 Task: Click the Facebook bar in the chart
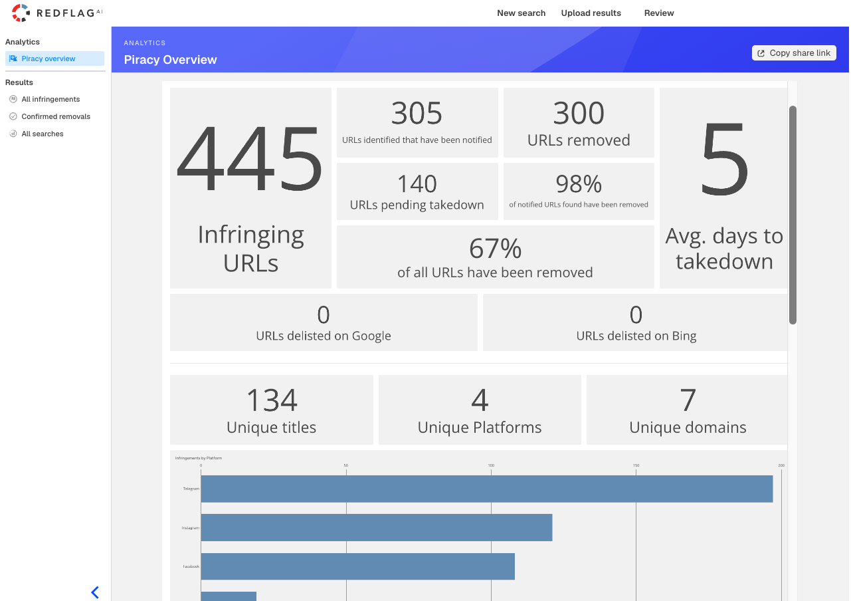(x=358, y=566)
